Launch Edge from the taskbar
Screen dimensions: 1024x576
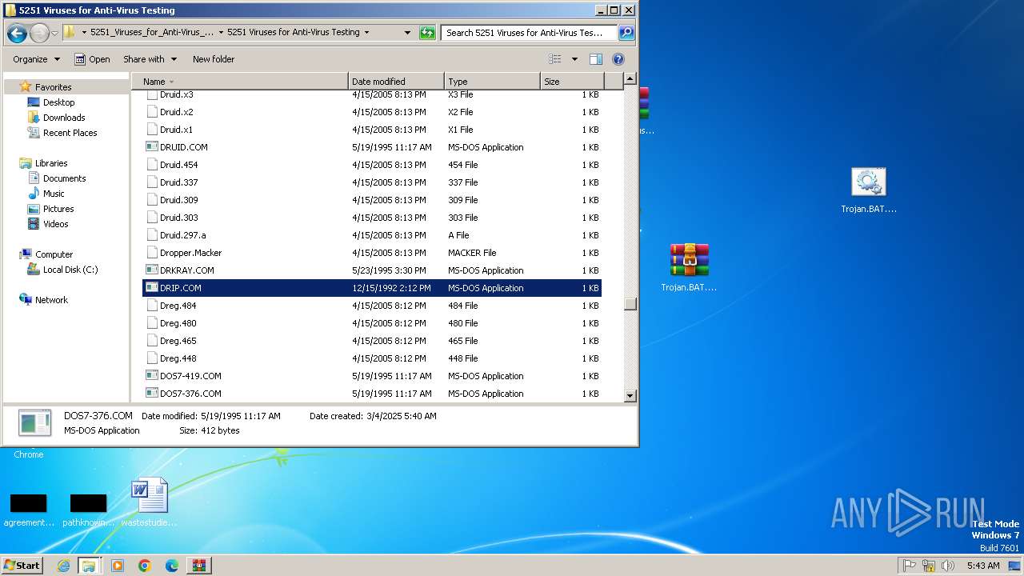pyautogui.click(x=172, y=566)
